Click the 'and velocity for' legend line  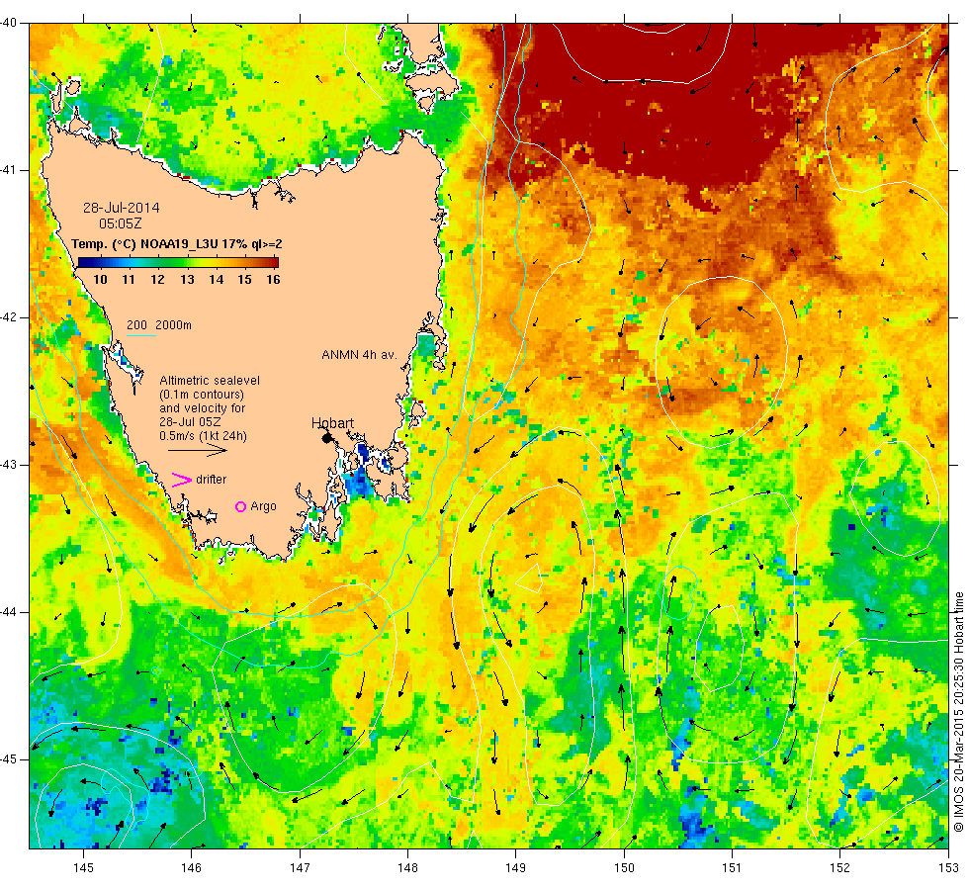[x=202, y=408]
